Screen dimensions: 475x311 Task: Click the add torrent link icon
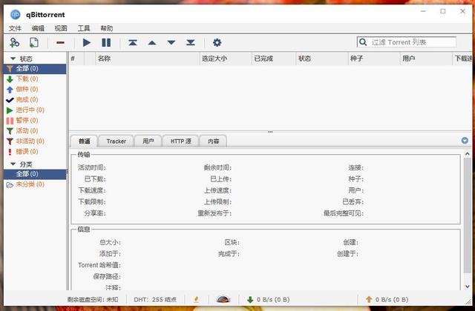click(x=14, y=43)
